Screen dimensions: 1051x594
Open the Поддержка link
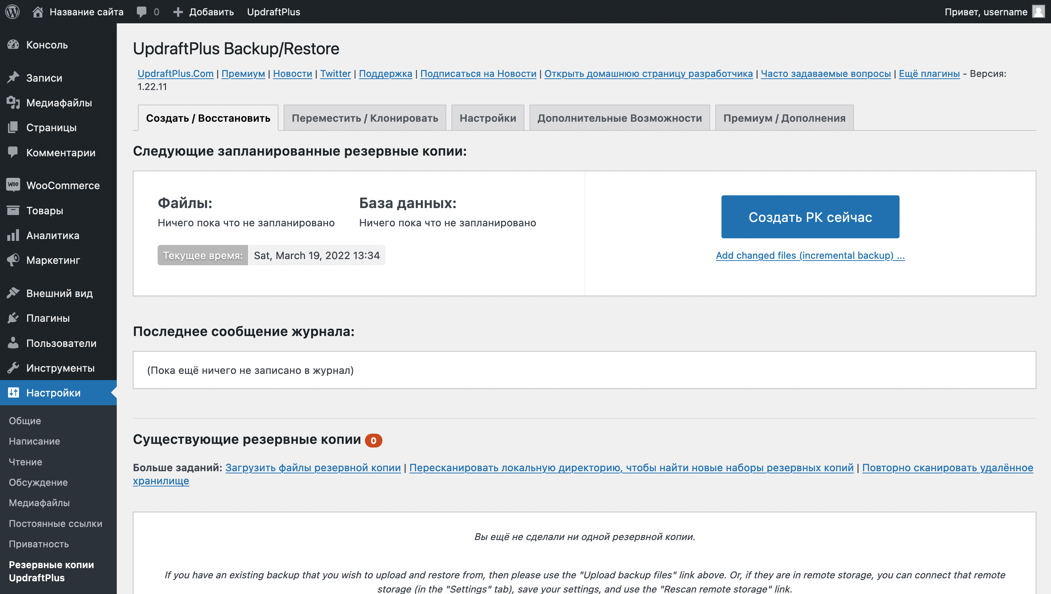point(386,74)
